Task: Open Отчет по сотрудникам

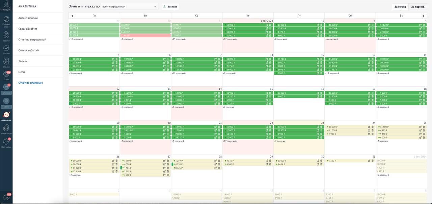Action: pyautogui.click(x=32, y=39)
